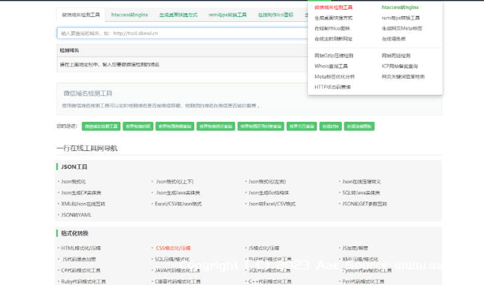Open HTTP状态码查询 from the dropdown menu
The width and height of the screenshot is (484, 285).
pyautogui.click(x=332, y=87)
